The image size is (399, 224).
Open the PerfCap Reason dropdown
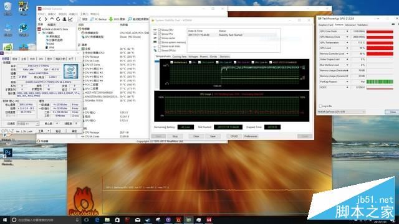[x=347, y=82]
